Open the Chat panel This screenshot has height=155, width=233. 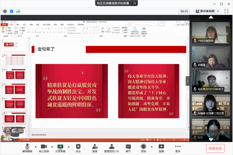[128, 148]
